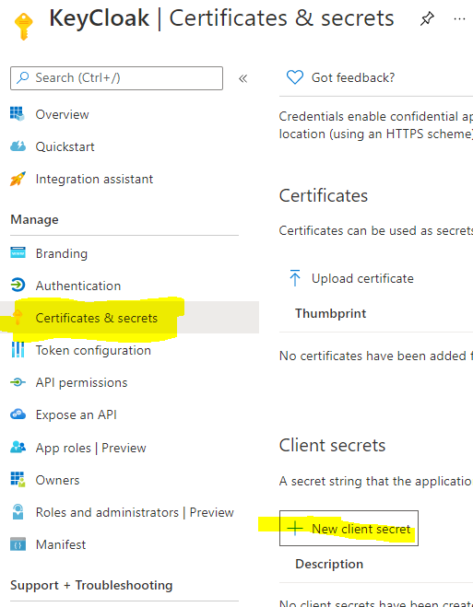
Task: Click the New client secret button
Action: click(349, 528)
